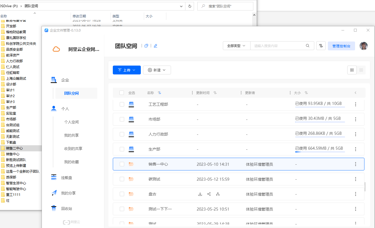This screenshot has height=228, width=375.
Task: Open more options for 市场部 row
Action: [356, 119]
